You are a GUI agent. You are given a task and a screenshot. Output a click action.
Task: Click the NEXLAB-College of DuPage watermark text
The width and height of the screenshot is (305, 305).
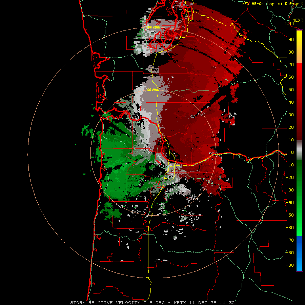[271, 4]
